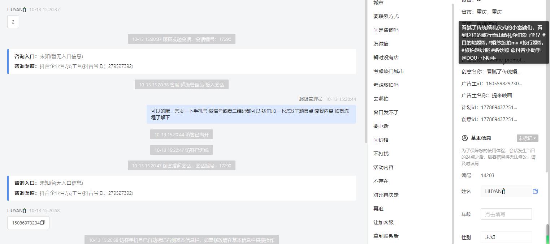Copy the name LIUYAN in basic info

[535, 191]
